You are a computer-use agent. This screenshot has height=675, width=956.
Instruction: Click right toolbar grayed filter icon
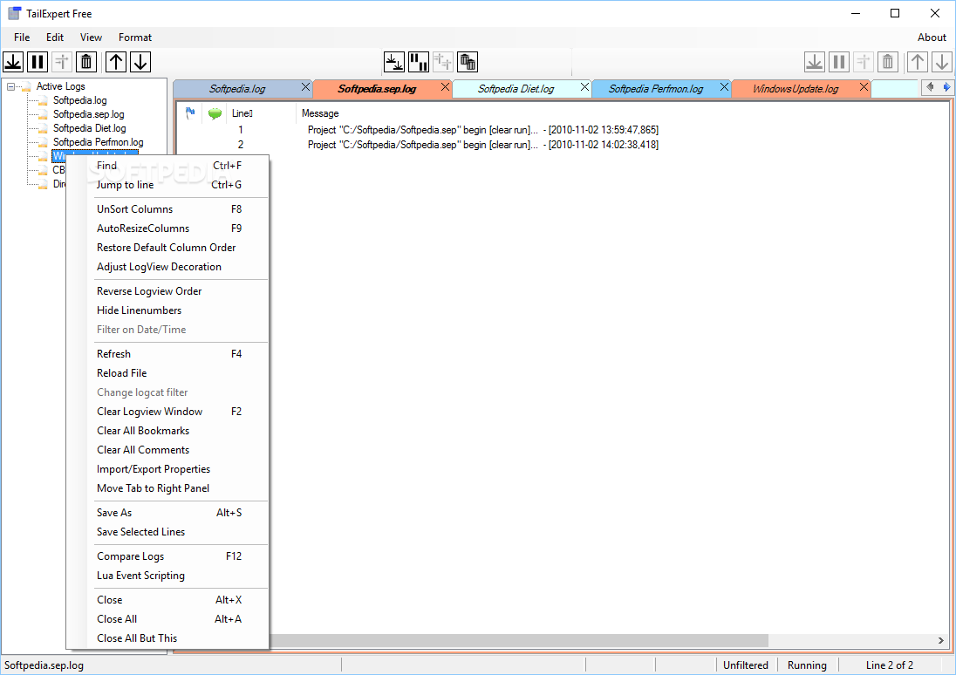point(864,62)
